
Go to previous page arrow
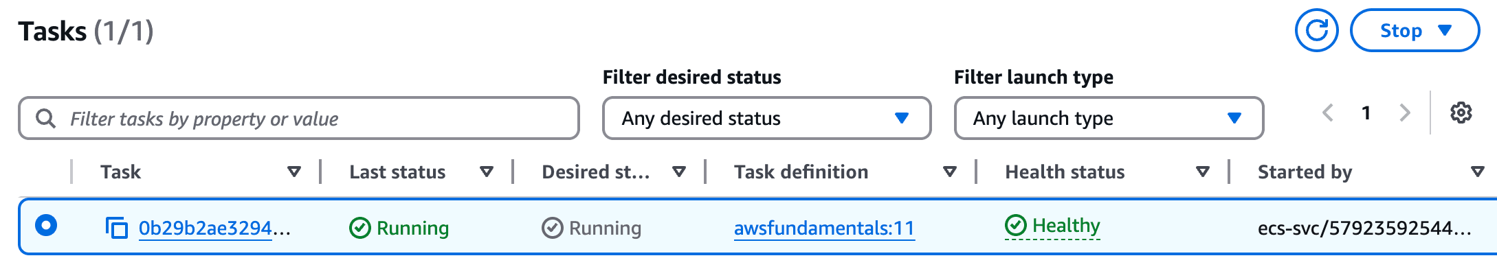[1328, 113]
